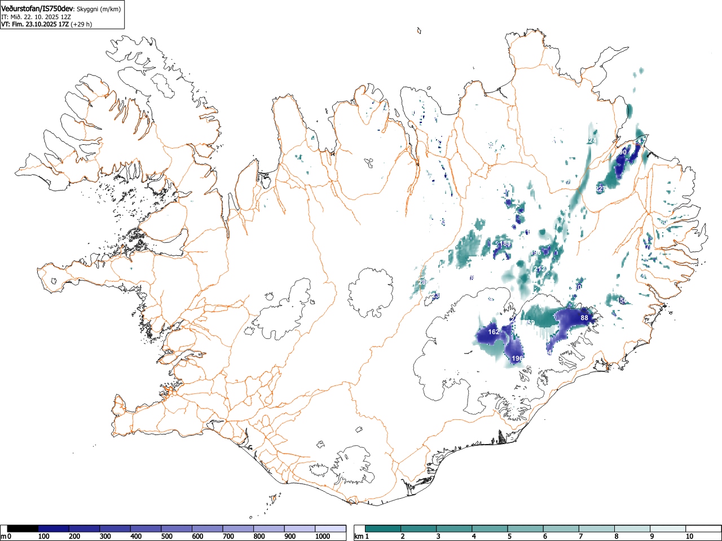Click the "1000" tick label on the metre legend
Viewport: 722px width, 541px height.
323,536
